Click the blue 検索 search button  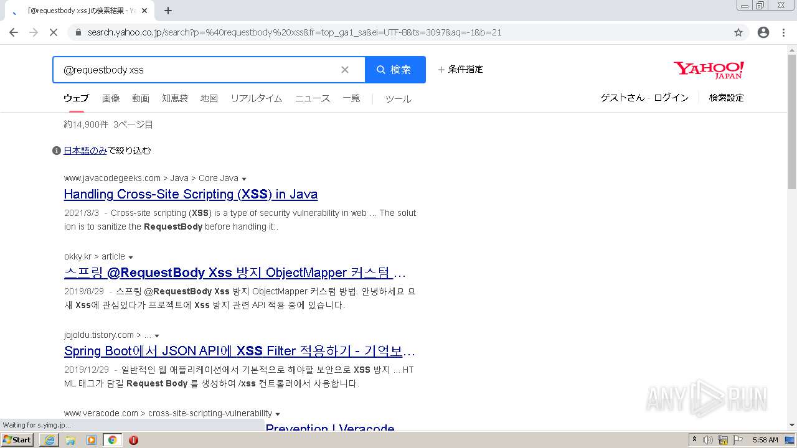(395, 70)
